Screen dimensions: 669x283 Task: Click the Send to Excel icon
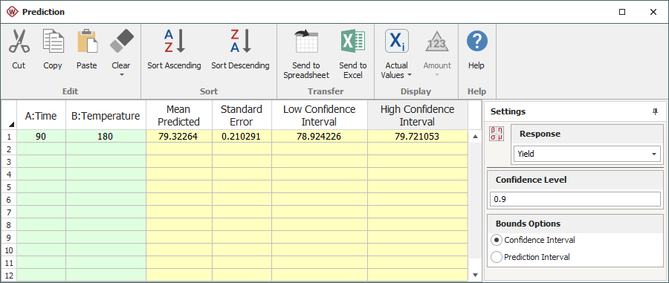coord(353,42)
